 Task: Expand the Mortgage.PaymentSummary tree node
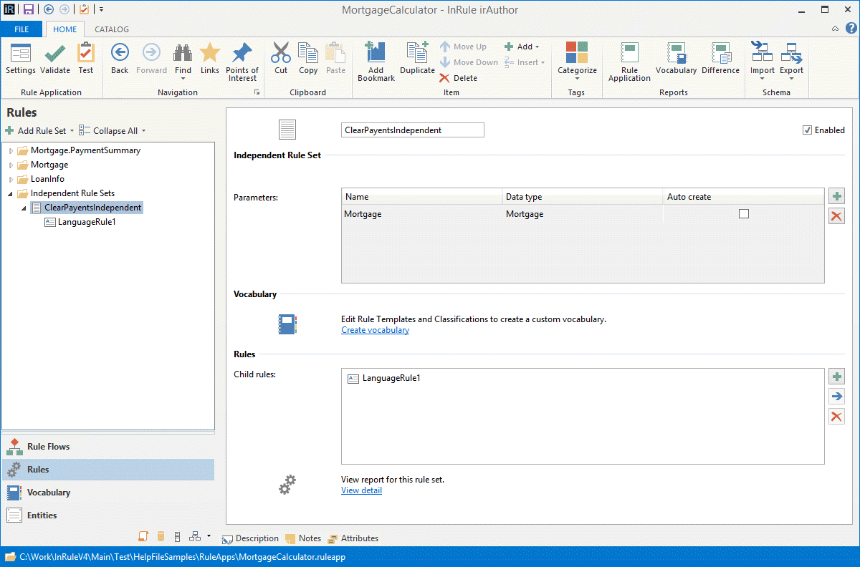click(x=11, y=151)
